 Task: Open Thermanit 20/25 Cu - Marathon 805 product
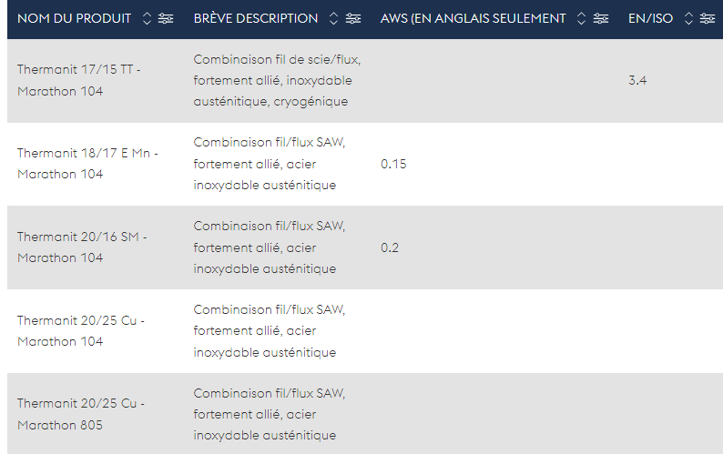click(80, 414)
